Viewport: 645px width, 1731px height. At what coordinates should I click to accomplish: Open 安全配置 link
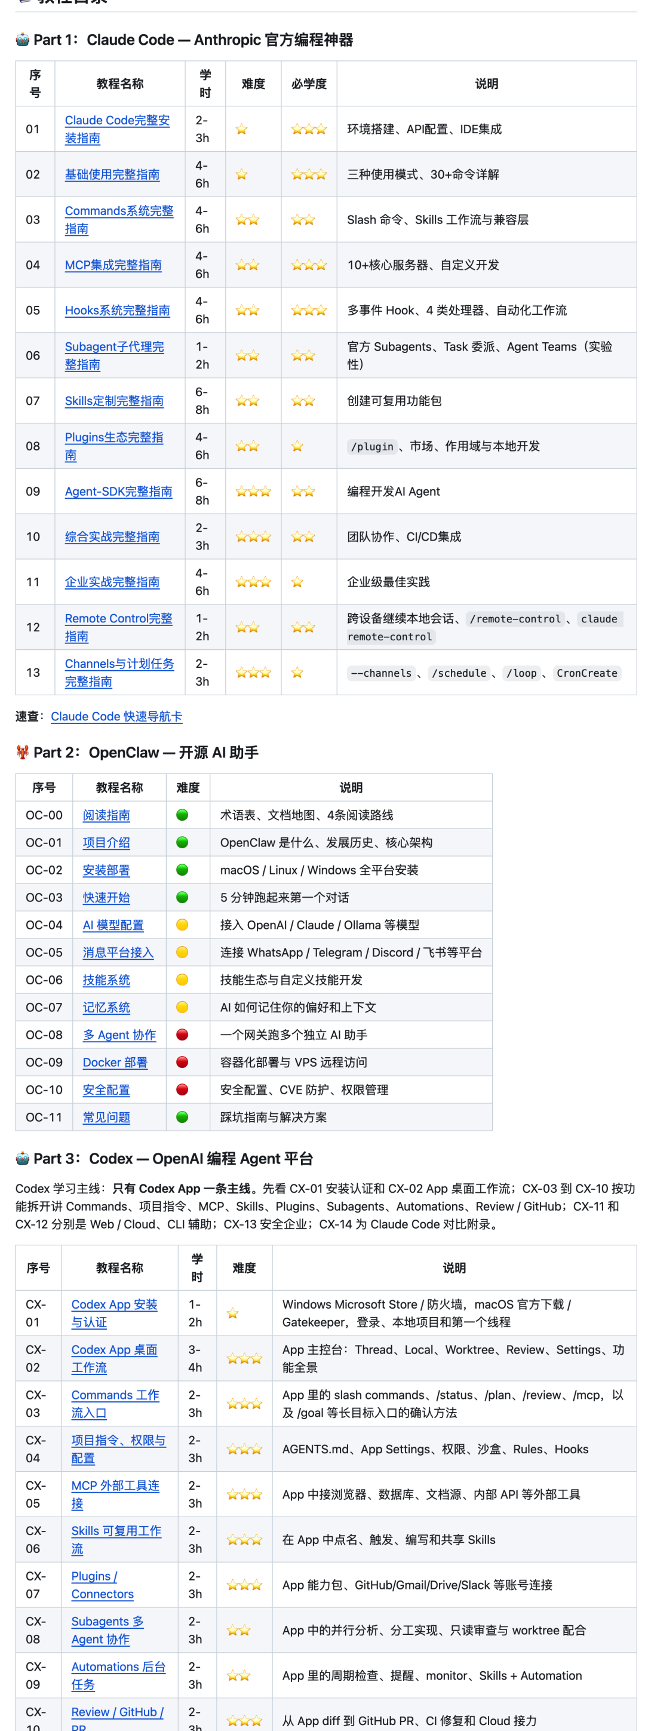(106, 1091)
